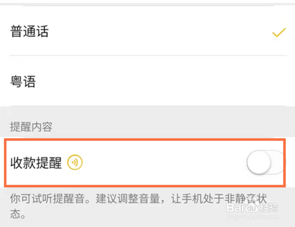Image resolution: width=295 pixels, height=227 pixels.
Task: Click the yellow check icon marking current voice
Action: tap(279, 32)
